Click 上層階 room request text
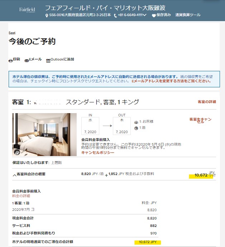 (57, 163)
